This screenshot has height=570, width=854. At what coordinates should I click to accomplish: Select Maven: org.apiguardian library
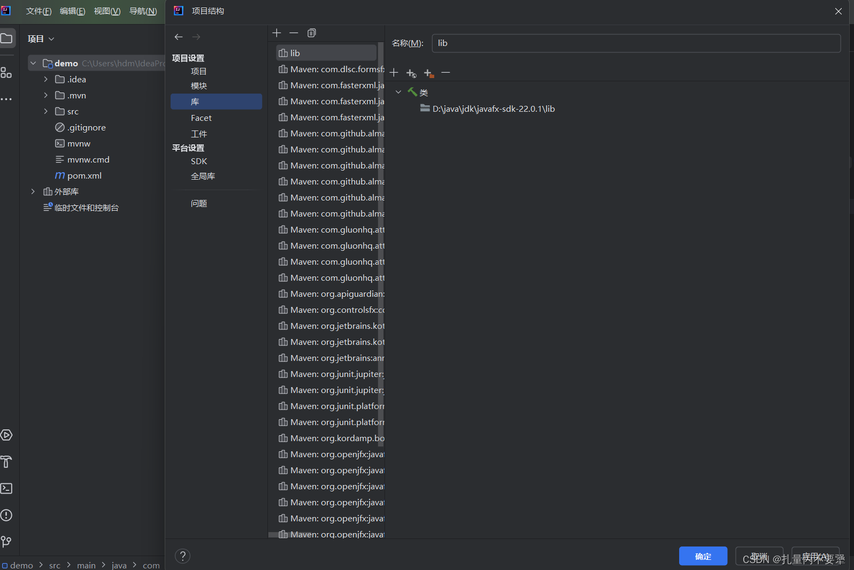tap(331, 294)
